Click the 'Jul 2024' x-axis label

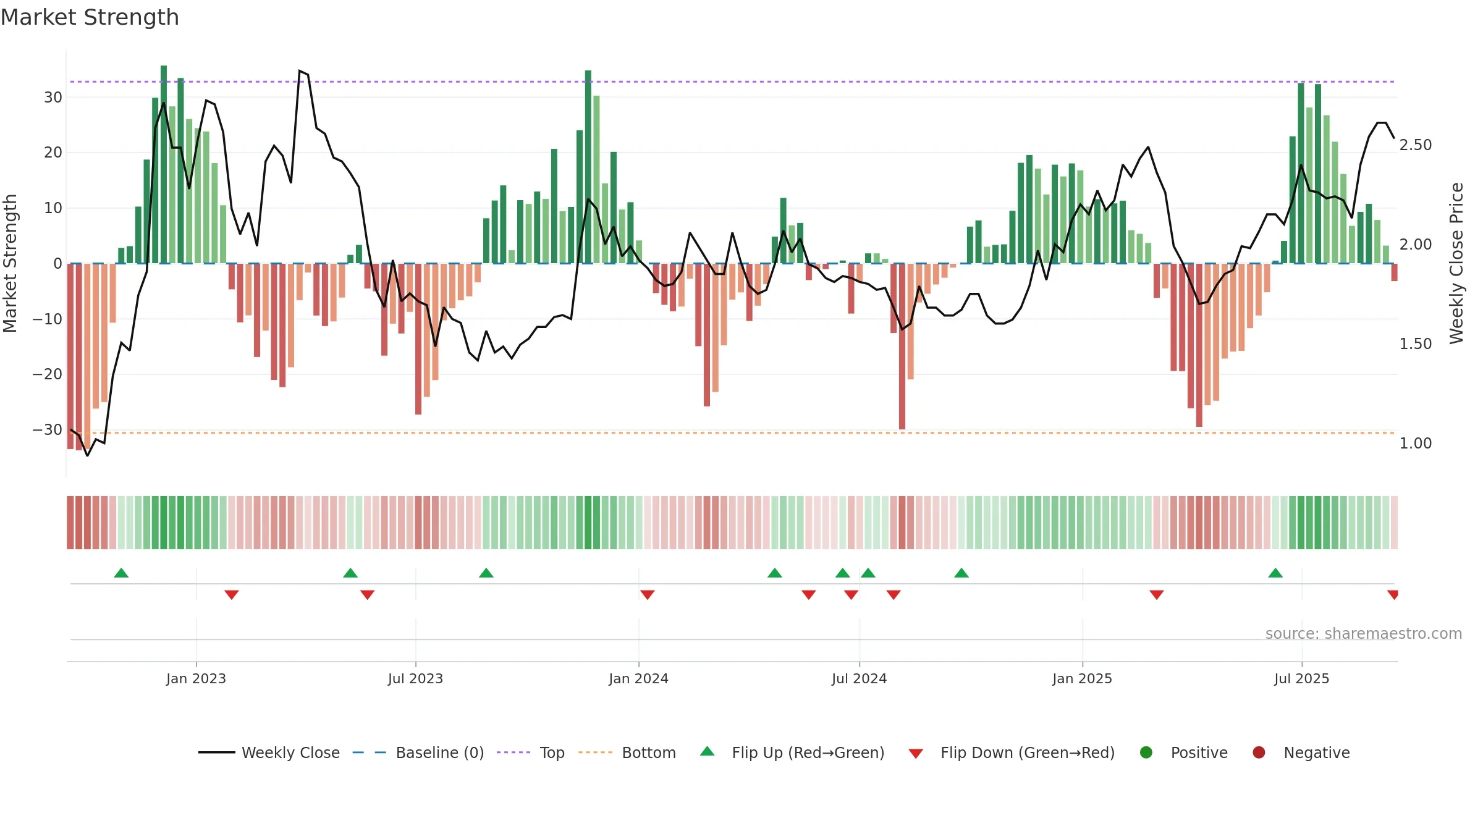[x=859, y=679]
